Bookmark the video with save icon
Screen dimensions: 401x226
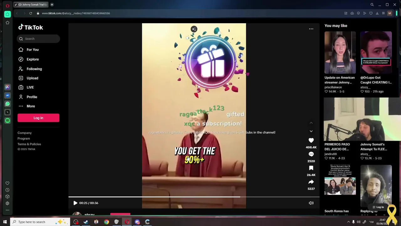point(311,168)
